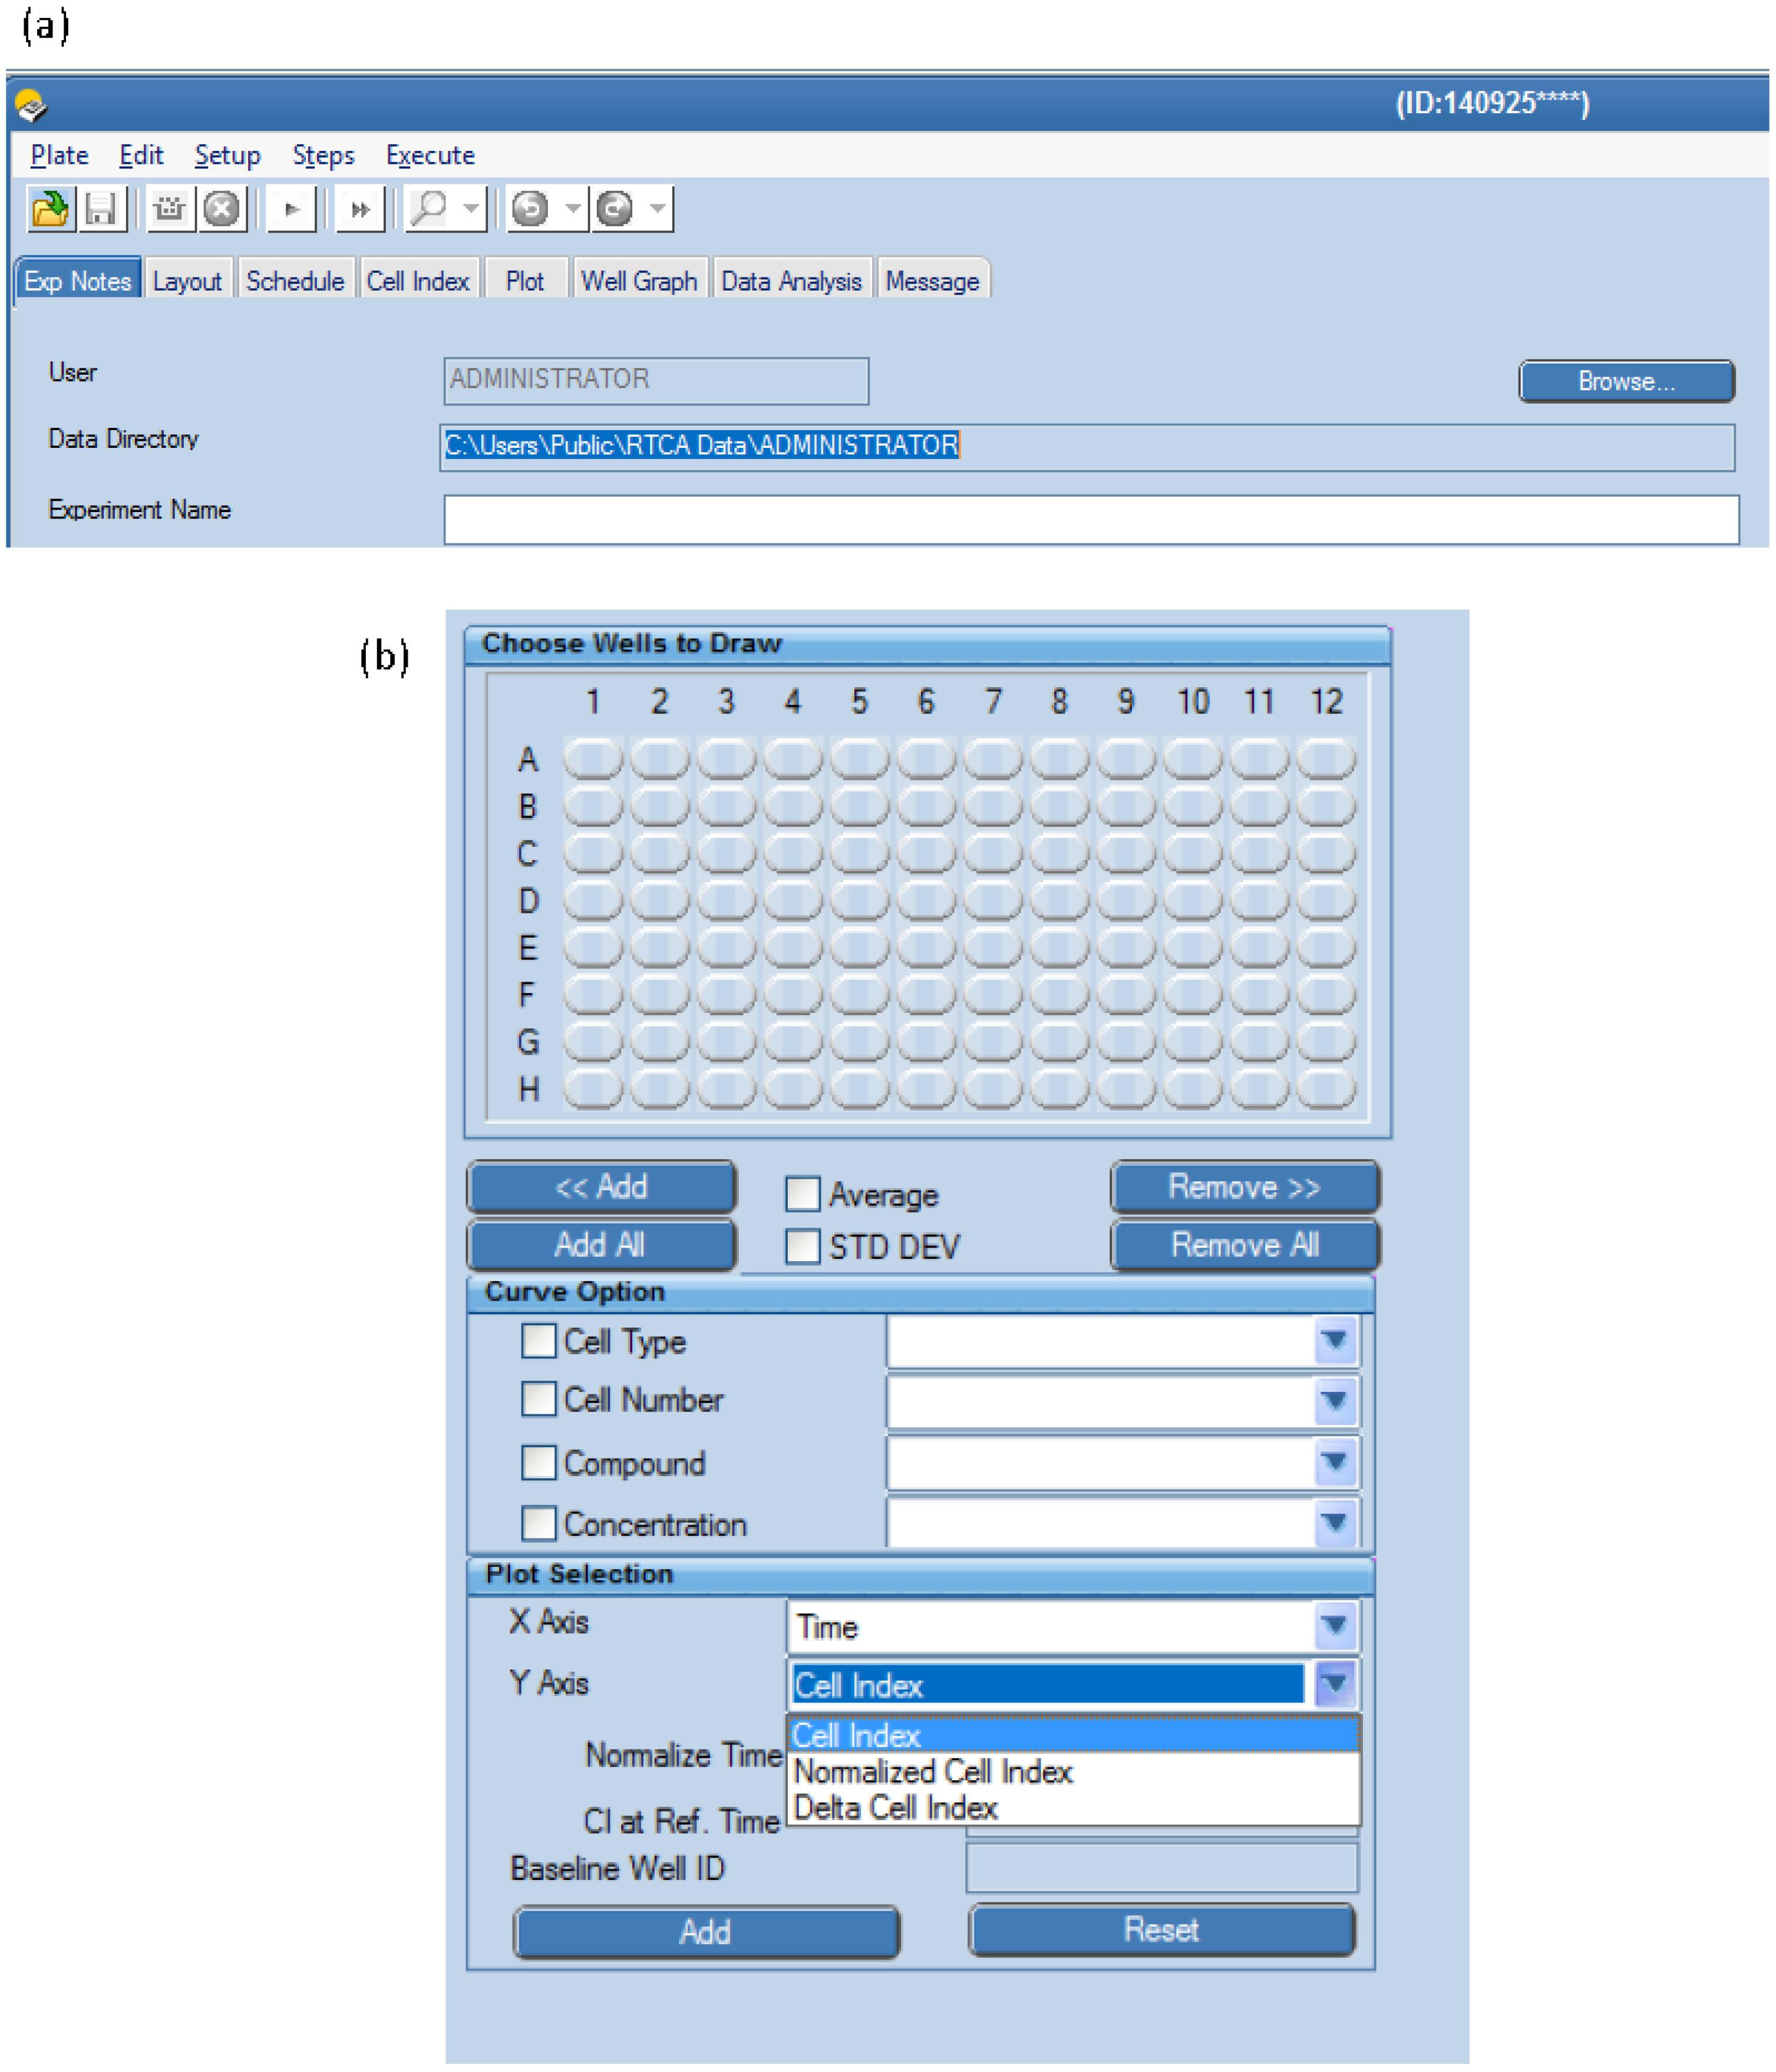The width and height of the screenshot is (1776, 2072).
Task: Click the gray X abort icon
Action: click(221, 209)
